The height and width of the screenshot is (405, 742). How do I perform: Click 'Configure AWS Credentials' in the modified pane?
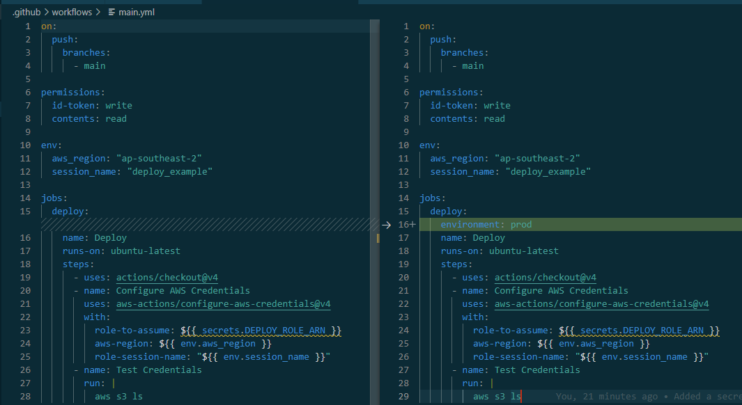(x=562, y=291)
